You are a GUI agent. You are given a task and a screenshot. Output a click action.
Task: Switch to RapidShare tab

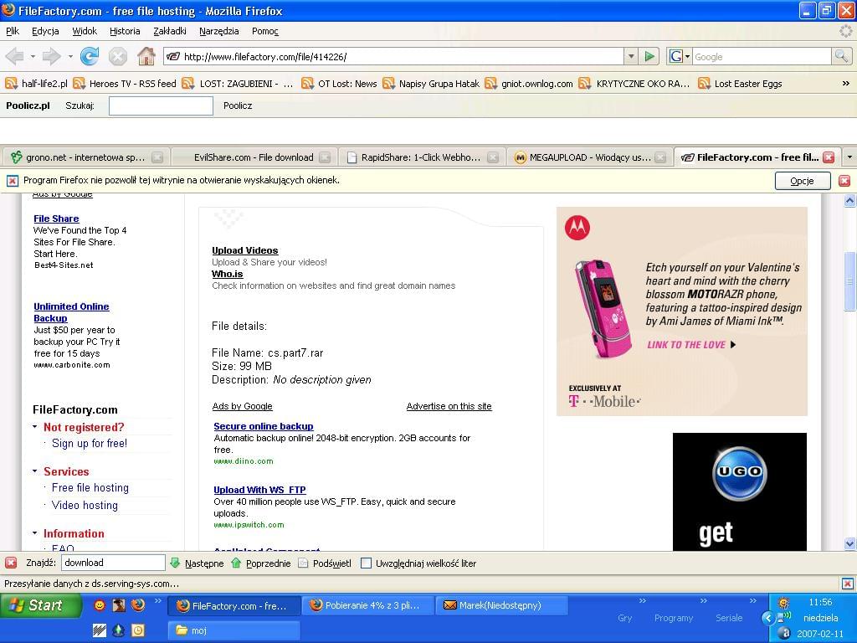coord(421,157)
